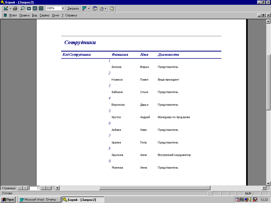This screenshot has width=271, height=203.
Task: Click the Должность column header
Action: pos(168,55)
